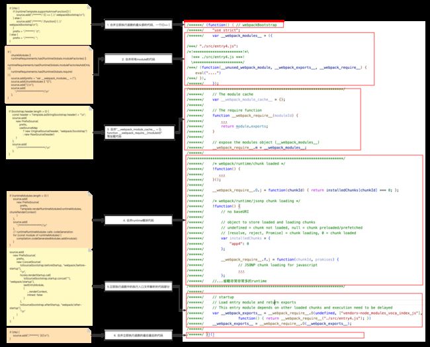Click "__webpack_require__.f.j = function(chunkId, promises)" line
Screen dimensions: 430x347
tap(280, 259)
